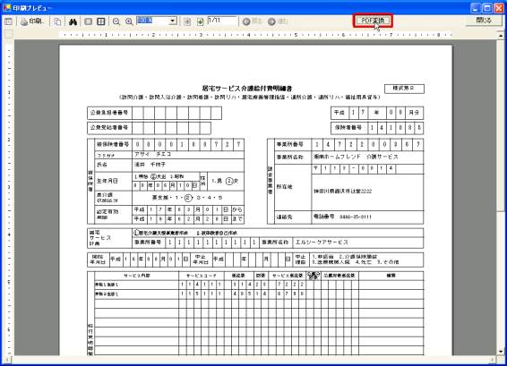This screenshot has height=366, width=507.
Task: Click the name 浅井 千枝子
Action: pos(150,165)
